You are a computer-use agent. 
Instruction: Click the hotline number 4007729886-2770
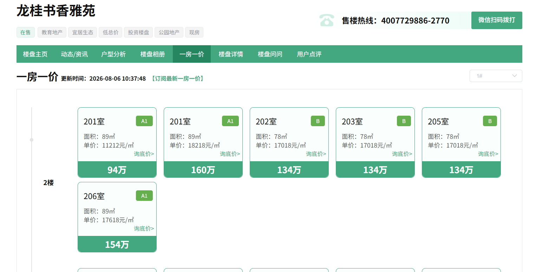tap(415, 21)
